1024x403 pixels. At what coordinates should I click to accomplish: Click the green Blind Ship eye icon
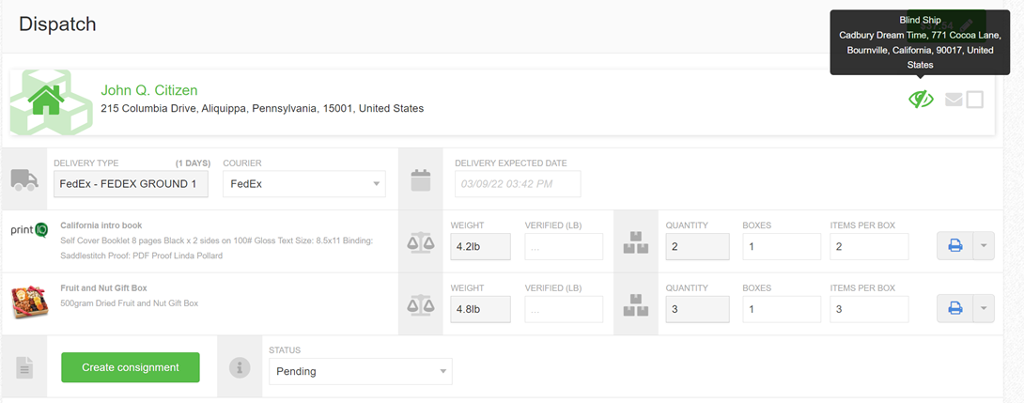921,99
